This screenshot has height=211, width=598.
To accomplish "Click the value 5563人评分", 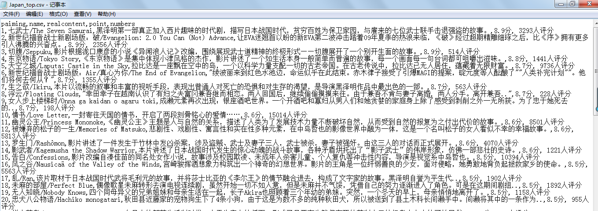I will [18, 171].
